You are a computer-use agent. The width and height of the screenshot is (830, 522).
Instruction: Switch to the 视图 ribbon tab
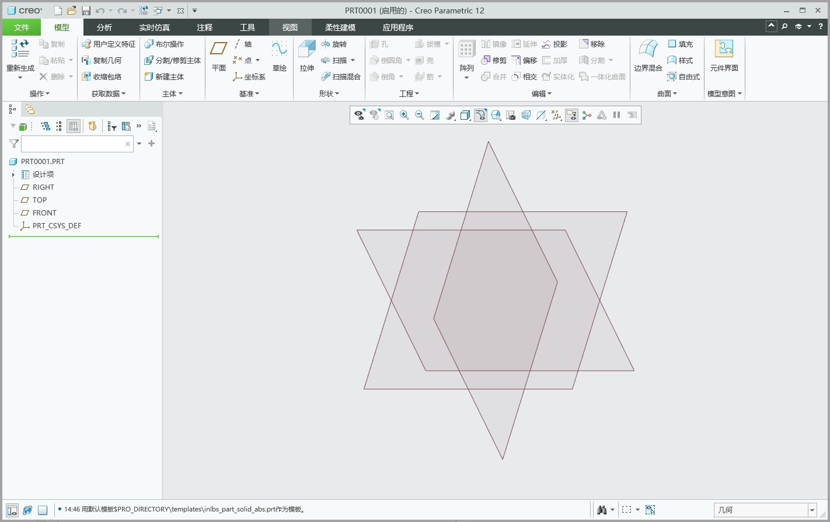290,27
